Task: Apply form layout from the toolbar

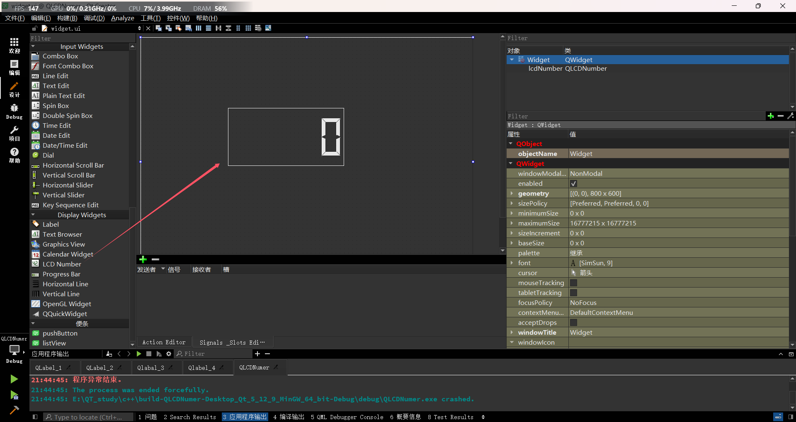Action: pyautogui.click(x=238, y=28)
